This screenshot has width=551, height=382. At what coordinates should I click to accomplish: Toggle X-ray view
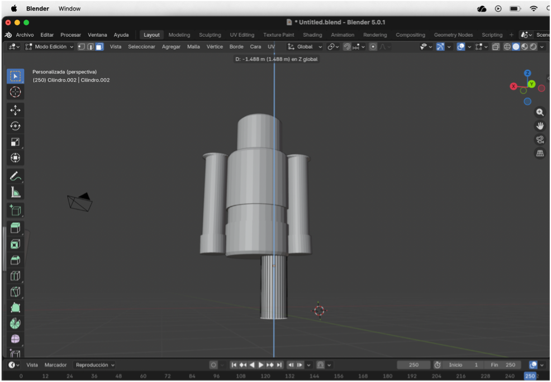point(496,47)
